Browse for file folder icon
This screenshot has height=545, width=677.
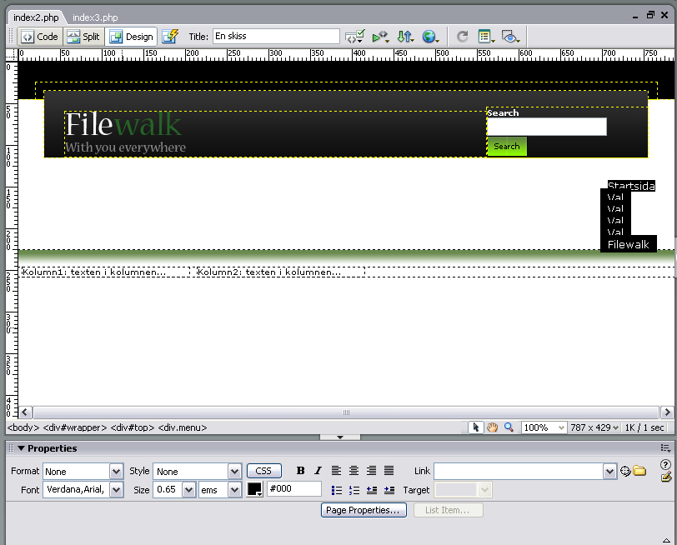639,471
